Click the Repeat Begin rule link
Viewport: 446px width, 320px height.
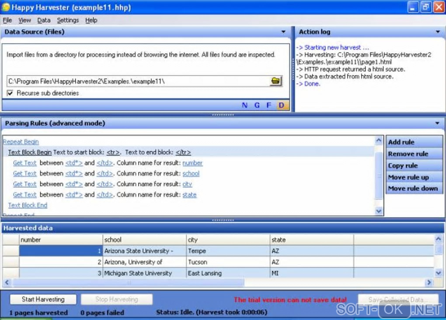click(x=21, y=142)
